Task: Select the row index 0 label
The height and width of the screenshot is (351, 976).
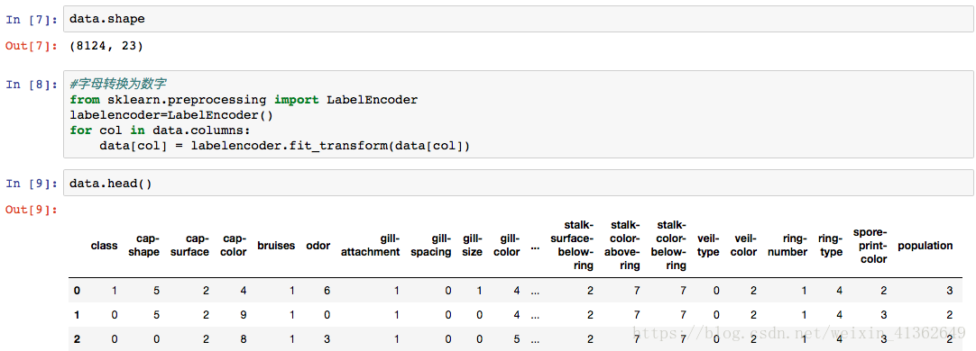Action: 77,290
